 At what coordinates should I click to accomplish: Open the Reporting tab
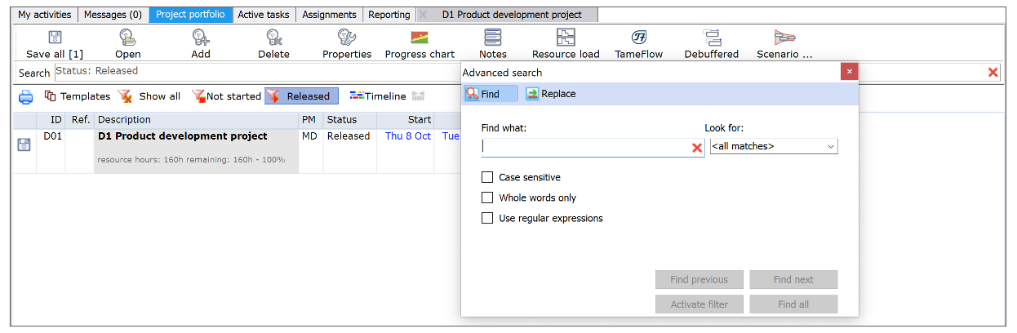click(389, 15)
